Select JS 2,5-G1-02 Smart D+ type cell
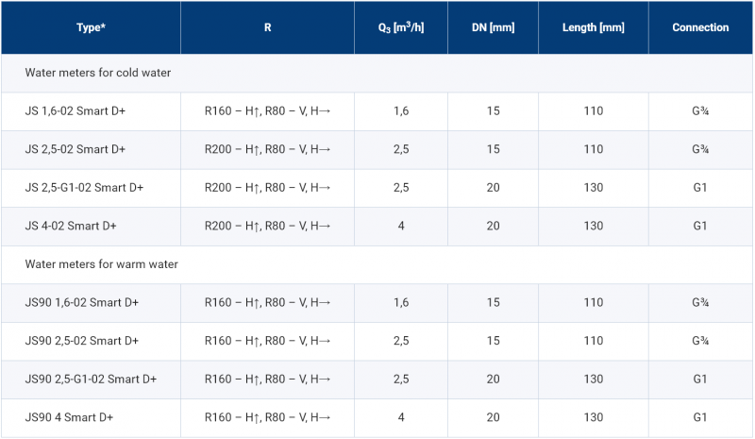This screenshot has width=755, height=439. 91,188
